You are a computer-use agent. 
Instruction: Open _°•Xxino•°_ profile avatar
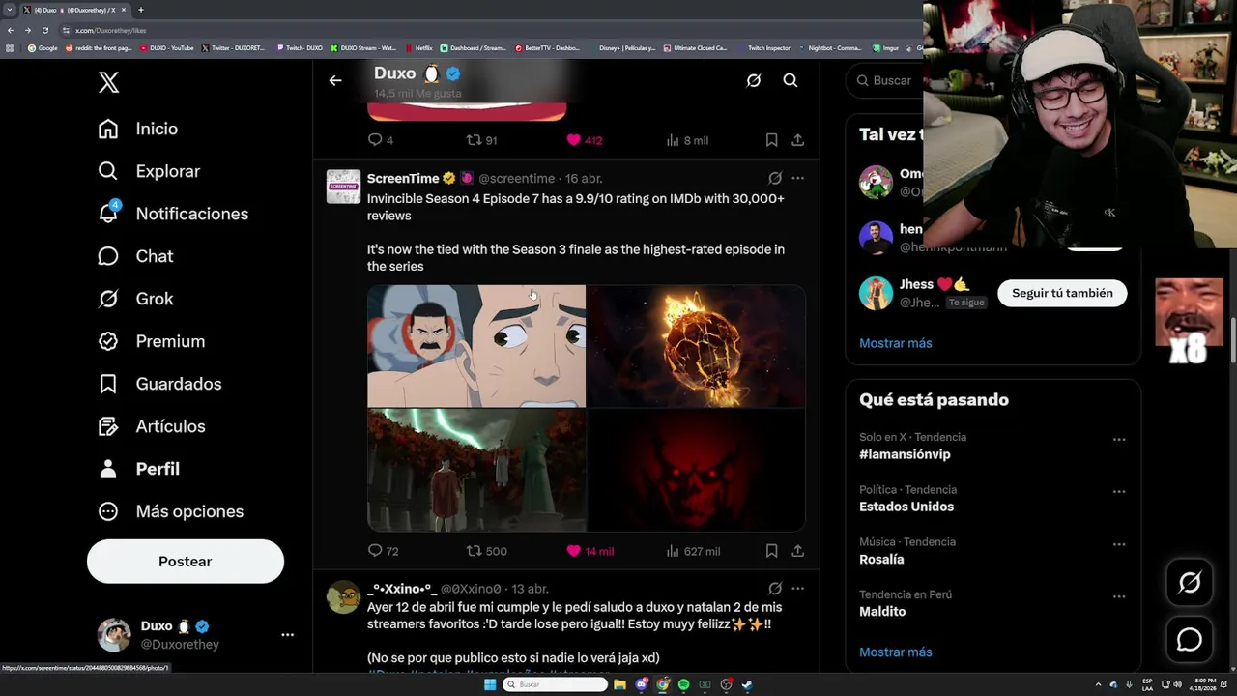(343, 596)
